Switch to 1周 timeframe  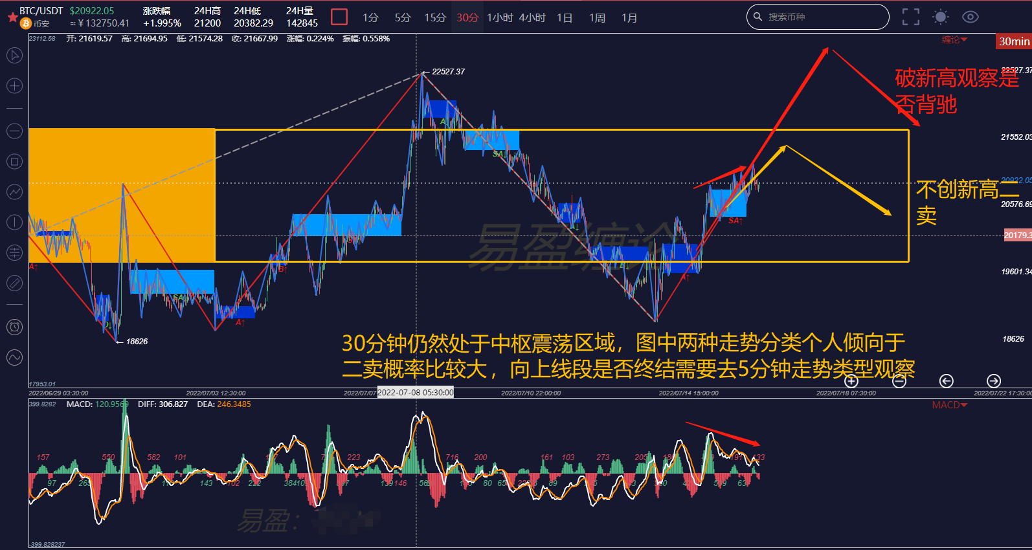coord(597,17)
